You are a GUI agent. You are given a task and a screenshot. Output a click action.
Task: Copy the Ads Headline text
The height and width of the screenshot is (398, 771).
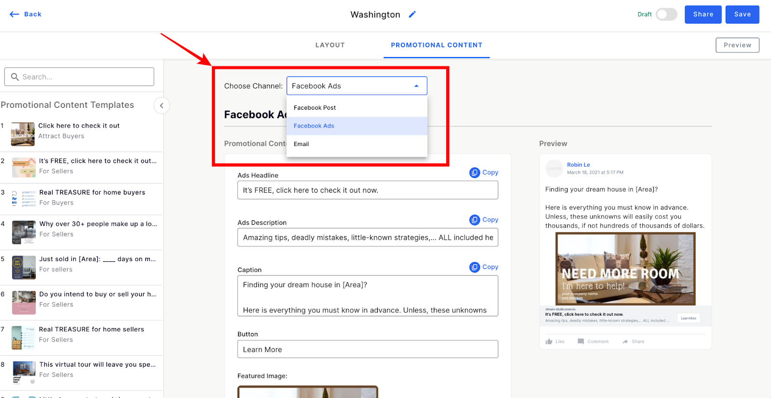[x=484, y=172]
